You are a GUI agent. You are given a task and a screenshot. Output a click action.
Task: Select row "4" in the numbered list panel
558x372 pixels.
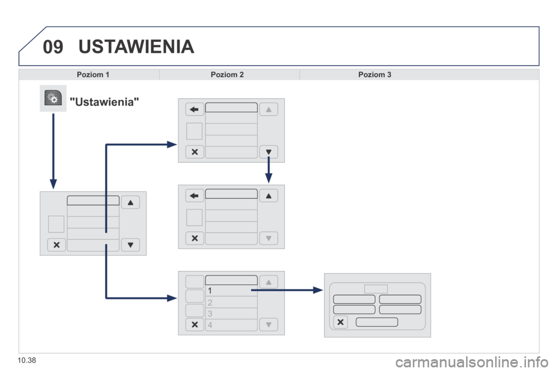click(231, 325)
